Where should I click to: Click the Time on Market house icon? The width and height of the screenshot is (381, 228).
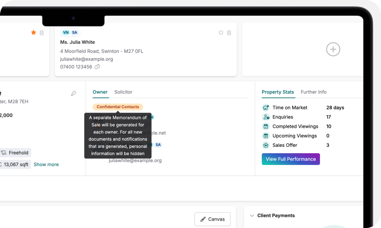click(266, 108)
